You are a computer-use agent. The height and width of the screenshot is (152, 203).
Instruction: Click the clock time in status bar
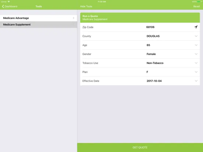pos(102,2)
